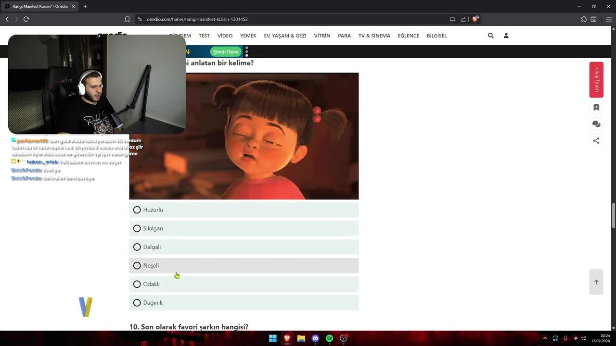Click the sync tray icon
The width and height of the screenshot is (616, 346).
pyautogui.click(x=555, y=338)
